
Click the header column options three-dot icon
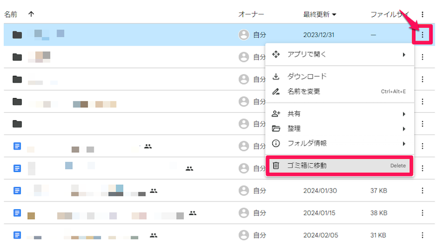(422, 14)
